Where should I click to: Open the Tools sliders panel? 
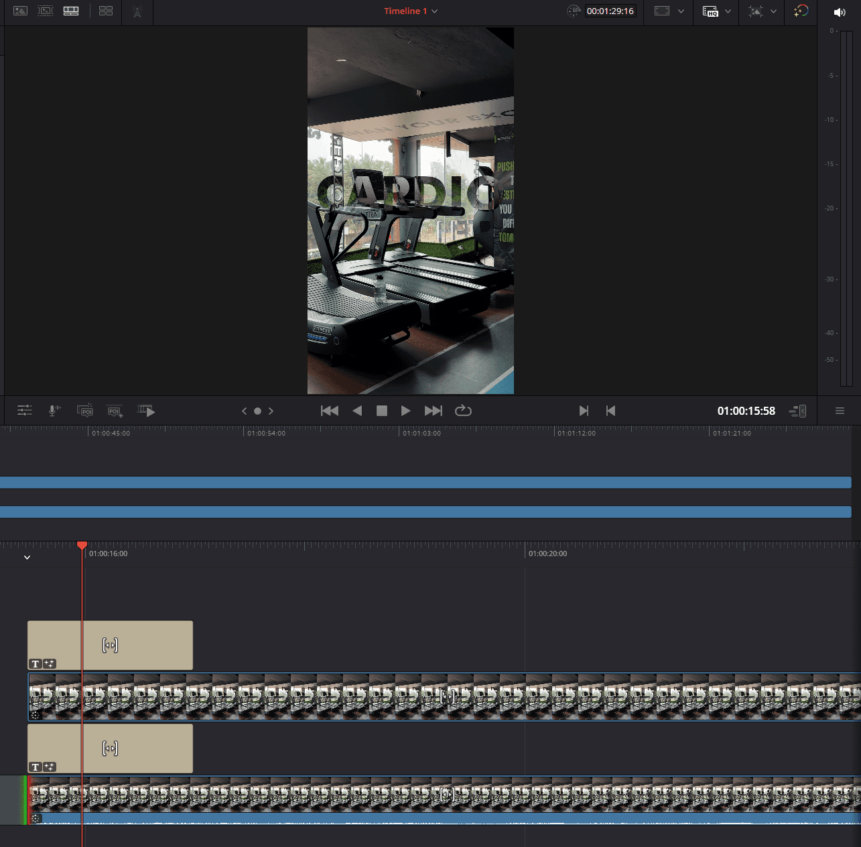pos(25,411)
